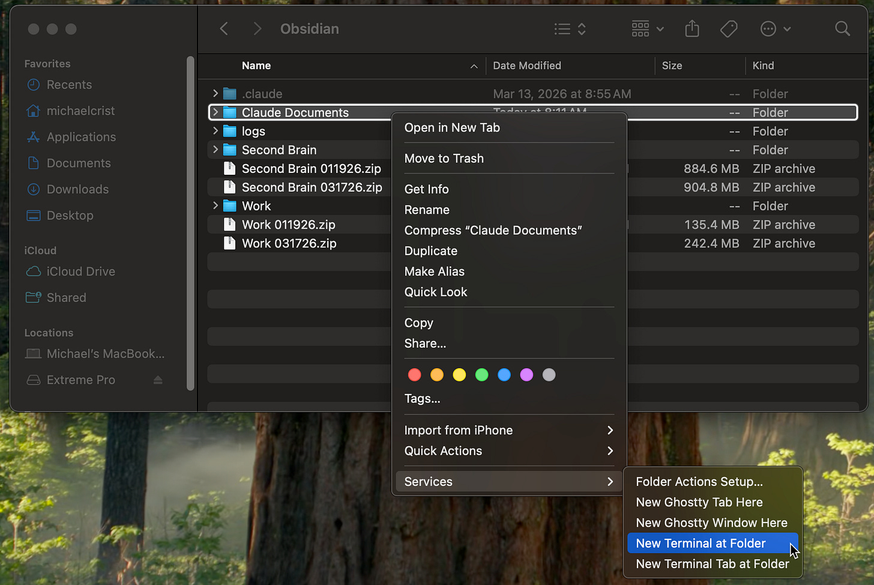Image resolution: width=874 pixels, height=585 pixels.
Task: Open Downloads in the sidebar
Action: [77, 189]
